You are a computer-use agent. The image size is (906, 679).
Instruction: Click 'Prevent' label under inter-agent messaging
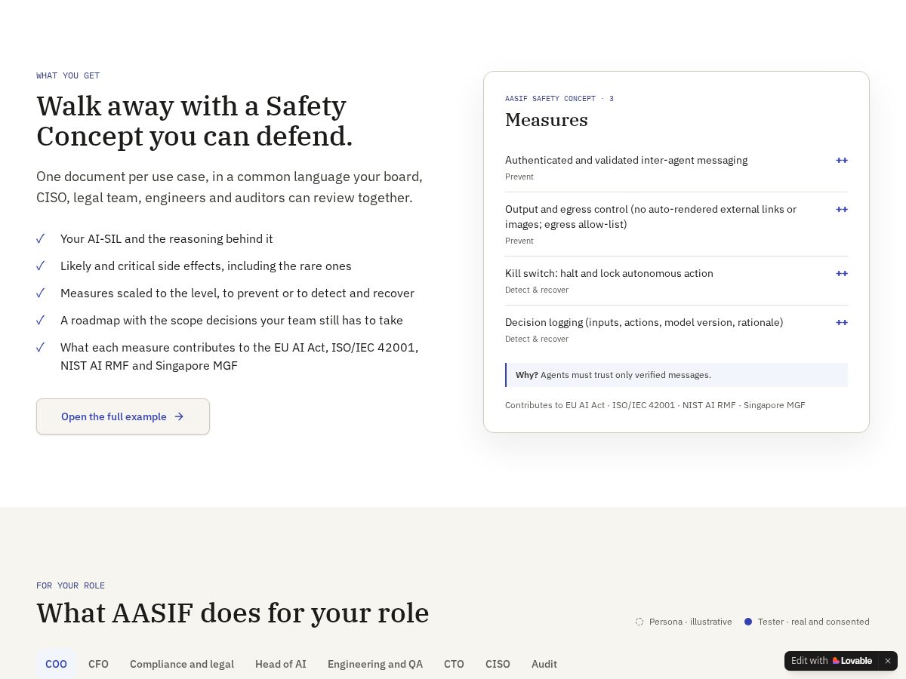click(x=519, y=177)
